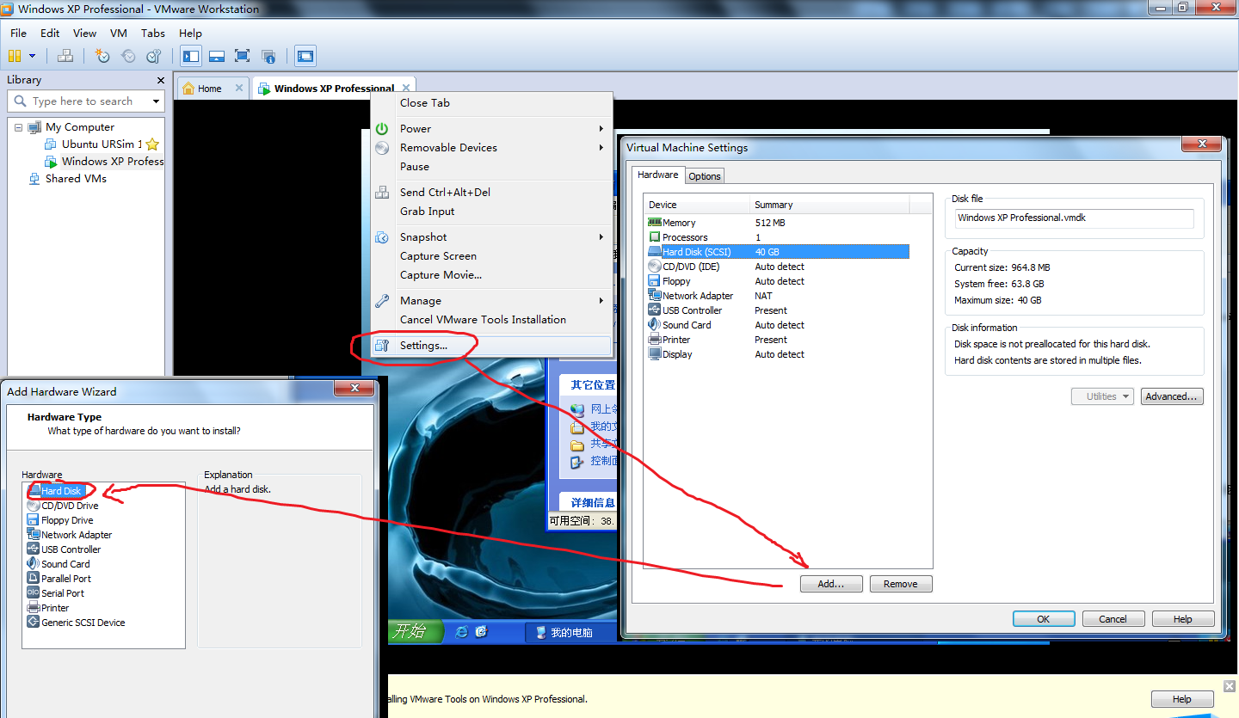
Task: Open the Help menu
Action: pyautogui.click(x=190, y=33)
